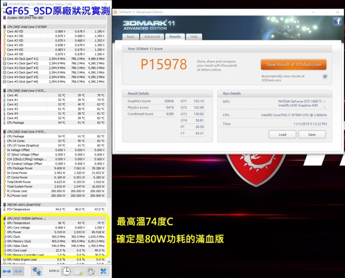Click the Graphics Score value 20836
The height and width of the screenshot is (278, 345).
[169, 101]
